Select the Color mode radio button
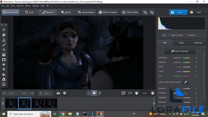This screenshot has width=208, height=117. (160, 35)
